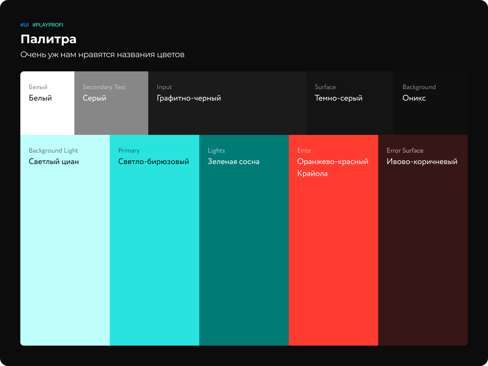Viewport: 488px width, 366px height.
Task: Click the #PLAYPROFI hashtag
Action: pos(48,25)
